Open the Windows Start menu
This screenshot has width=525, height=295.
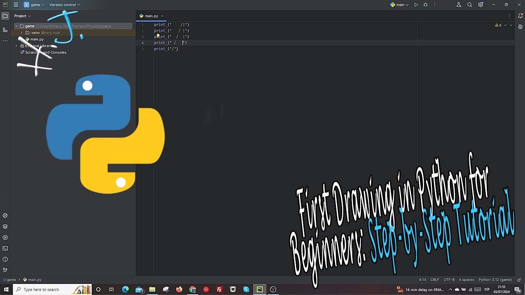pyautogui.click(x=6, y=289)
